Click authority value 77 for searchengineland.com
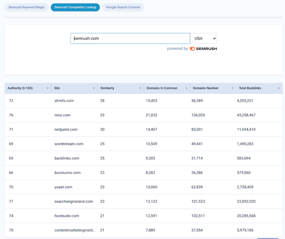Image resolution: width=285 pixels, height=239 pixels. click(x=11, y=201)
